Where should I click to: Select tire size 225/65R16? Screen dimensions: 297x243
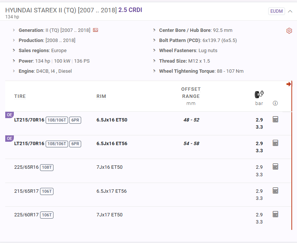26,167
